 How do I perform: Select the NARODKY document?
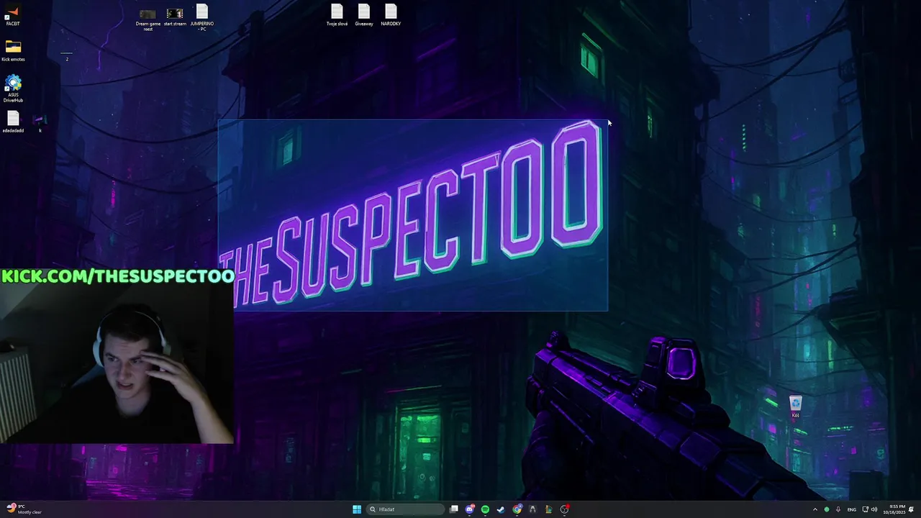tap(391, 15)
